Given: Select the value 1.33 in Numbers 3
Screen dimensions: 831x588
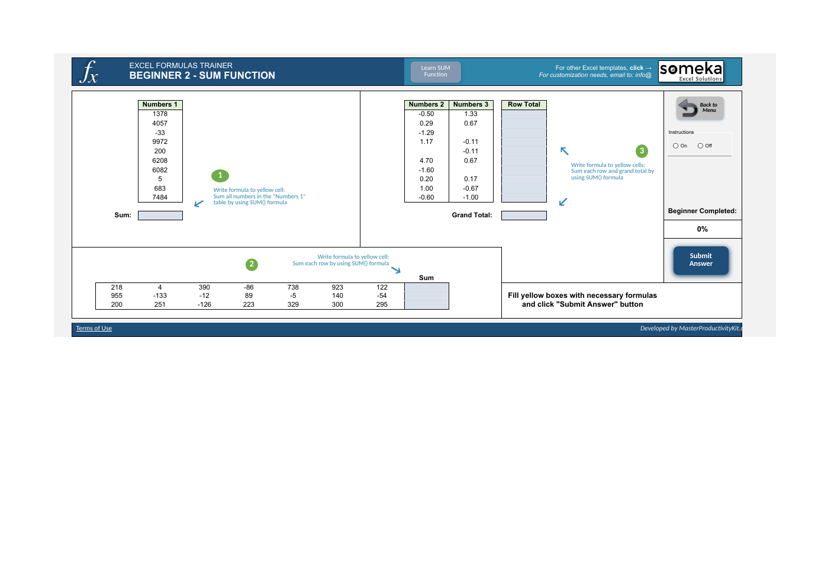Looking at the screenshot, I should point(471,114).
